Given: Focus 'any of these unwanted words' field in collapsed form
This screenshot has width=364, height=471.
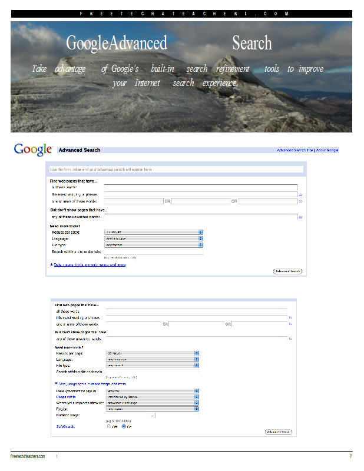Looking at the screenshot, I should click(200, 217).
